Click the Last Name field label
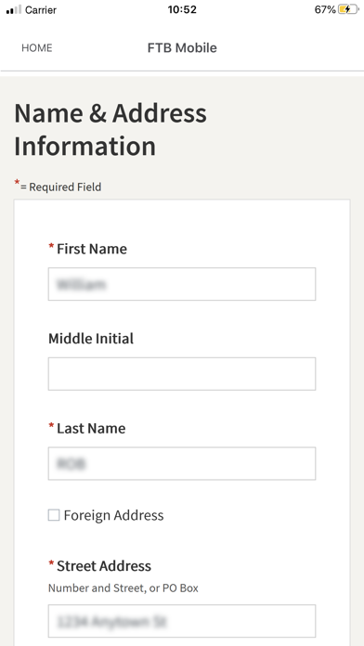364x646 pixels. [x=91, y=429]
